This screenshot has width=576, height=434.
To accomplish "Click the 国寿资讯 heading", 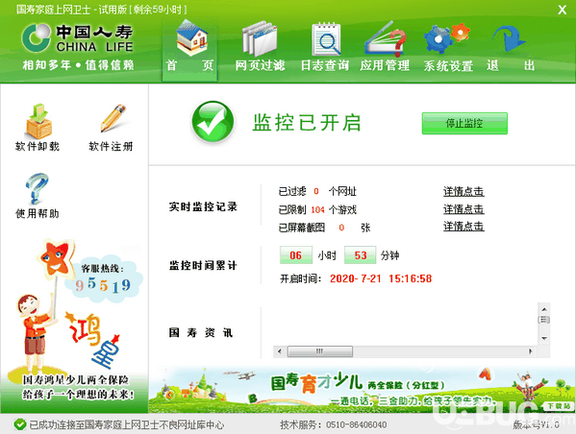I will [201, 333].
